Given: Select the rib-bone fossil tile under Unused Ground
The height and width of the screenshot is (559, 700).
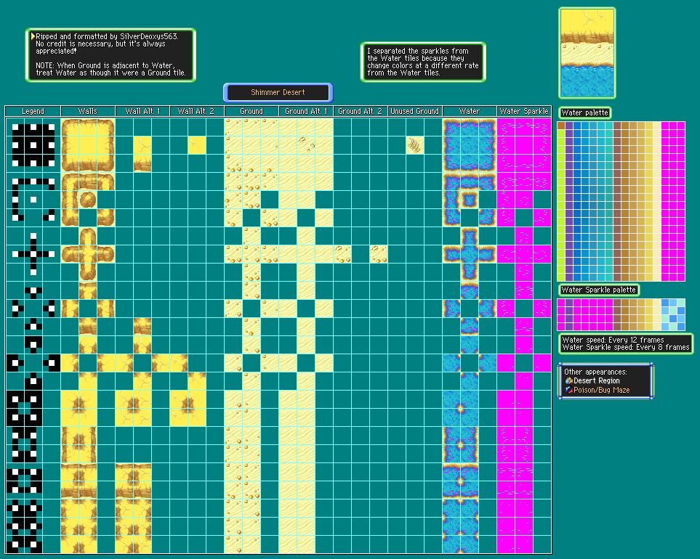Looking at the screenshot, I should click(415, 145).
